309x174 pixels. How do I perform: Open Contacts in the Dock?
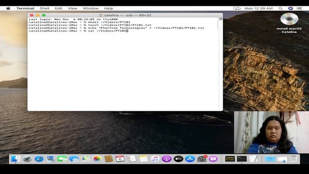click(x=109, y=159)
